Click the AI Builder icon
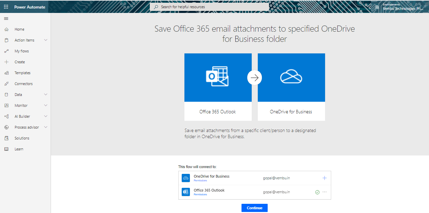Image resolution: width=429 pixels, height=213 pixels. pos(6,116)
